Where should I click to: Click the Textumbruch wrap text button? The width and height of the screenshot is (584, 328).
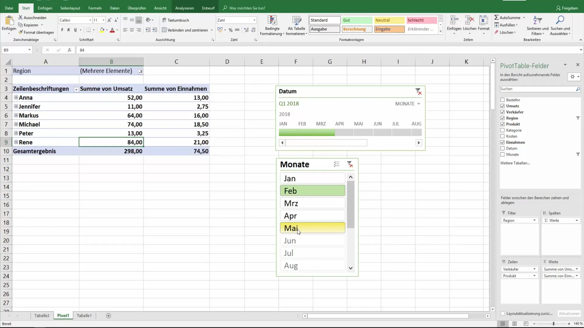click(x=175, y=20)
